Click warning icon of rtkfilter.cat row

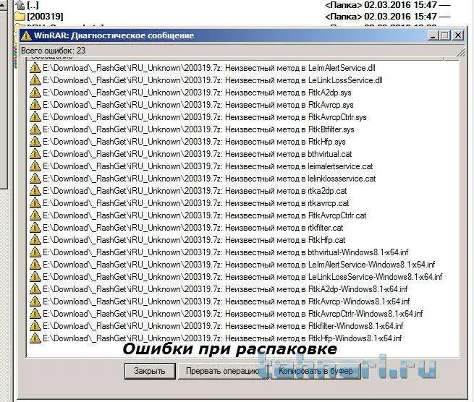tap(35, 228)
